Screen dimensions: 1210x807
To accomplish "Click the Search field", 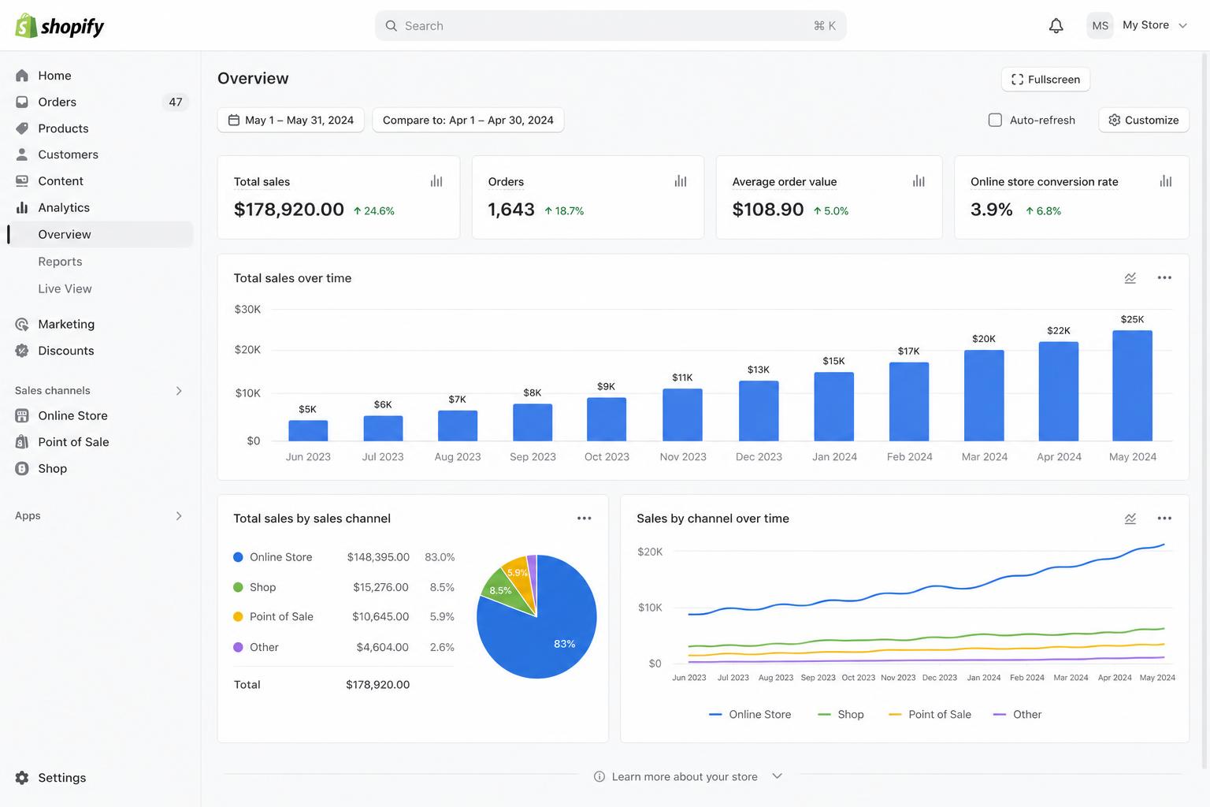I will click(x=611, y=26).
